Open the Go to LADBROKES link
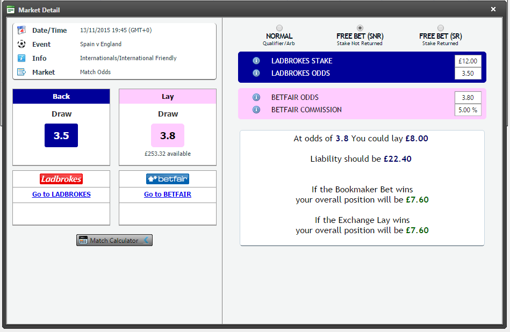This screenshot has height=332, width=510. click(x=61, y=194)
